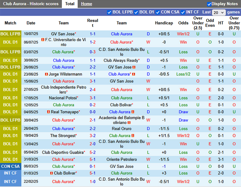Click red card icon before Real Tomayapo
The width and height of the screenshot is (241, 187).
coord(49,112)
